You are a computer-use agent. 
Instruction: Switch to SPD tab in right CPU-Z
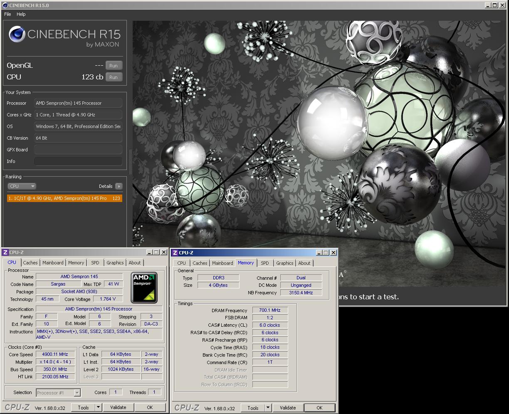pos(265,263)
